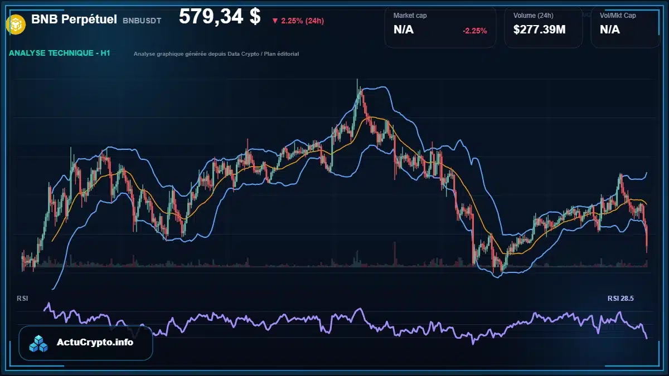Click the last red candle at chart's right edge
669x376 pixels.
647,238
